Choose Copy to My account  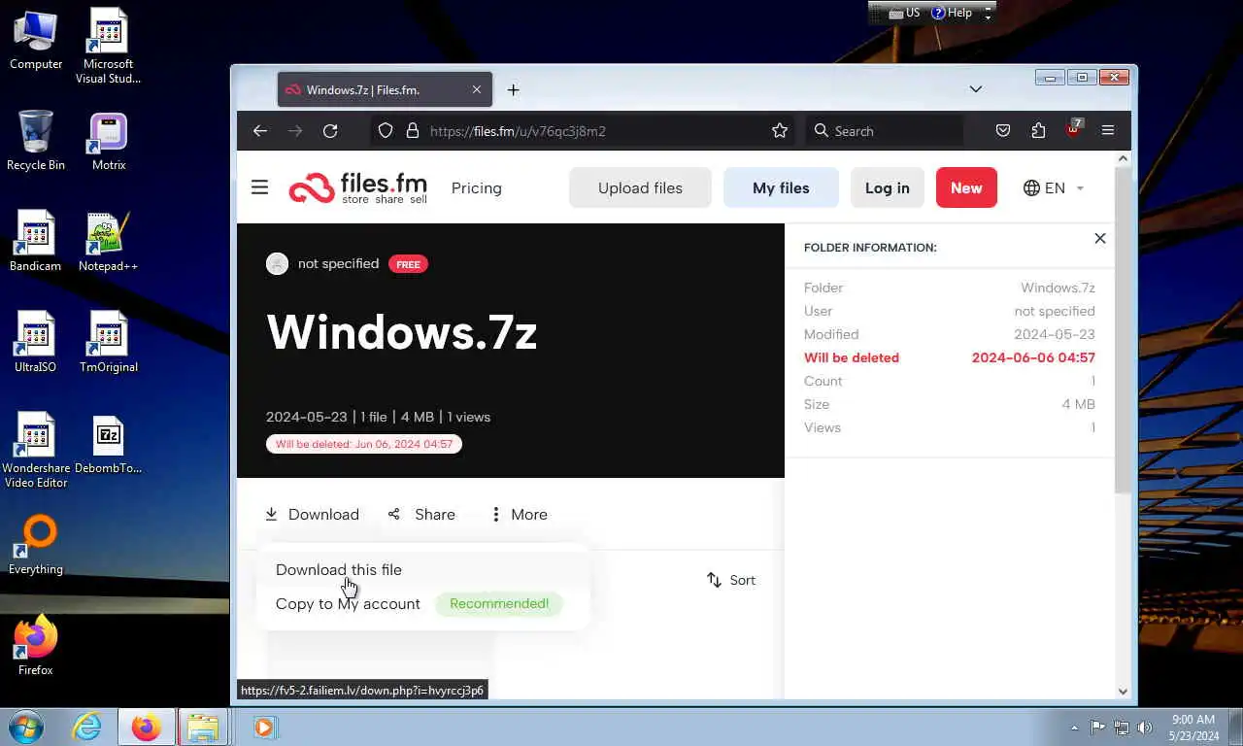(348, 603)
